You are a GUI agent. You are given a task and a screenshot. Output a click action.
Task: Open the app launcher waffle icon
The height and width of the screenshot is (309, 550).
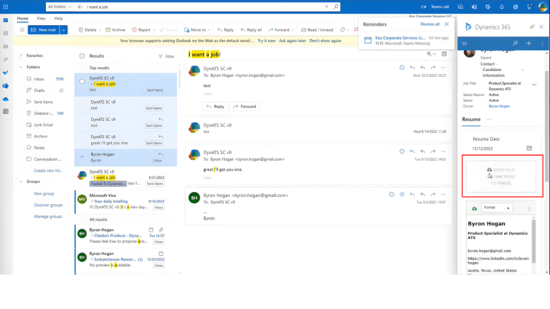point(6,7)
